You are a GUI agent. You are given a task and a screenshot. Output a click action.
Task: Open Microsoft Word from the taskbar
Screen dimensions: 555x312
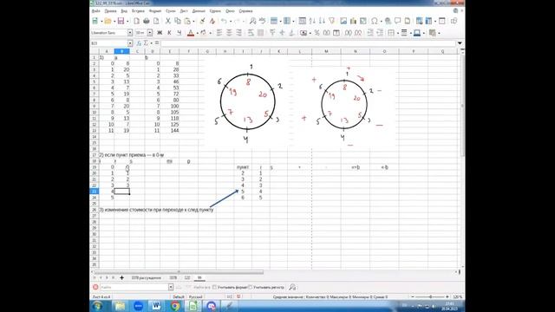tap(156, 306)
